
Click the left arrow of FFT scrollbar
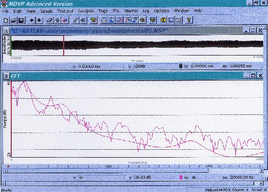pos(5,171)
